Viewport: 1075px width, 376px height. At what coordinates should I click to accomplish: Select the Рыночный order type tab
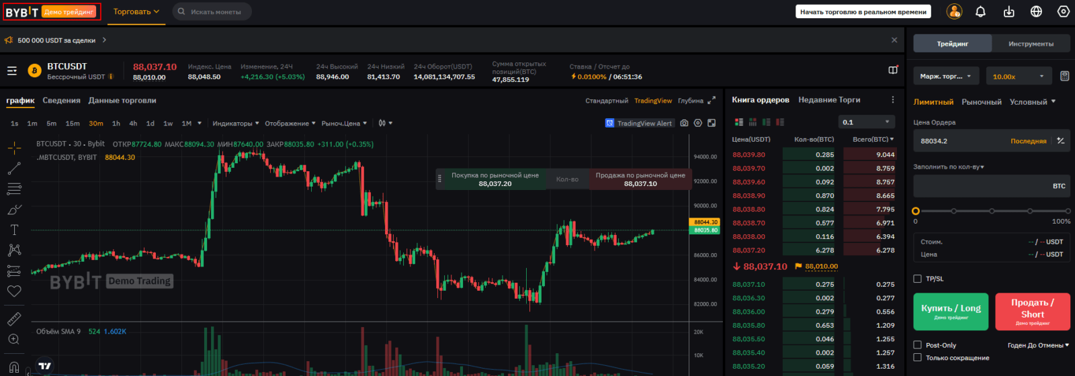tap(981, 102)
